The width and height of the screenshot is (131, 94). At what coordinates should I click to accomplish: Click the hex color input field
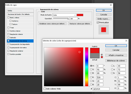[x=101, y=89]
